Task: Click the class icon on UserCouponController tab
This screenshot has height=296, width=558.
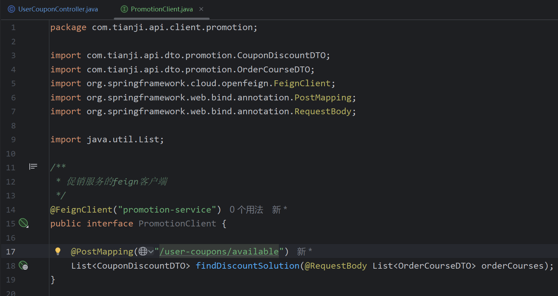Action: click(11, 9)
